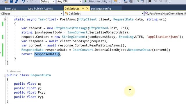Toggle the pin icon on CellScript.cs tab
Screen dimensions: 186x104
(83, 8)
